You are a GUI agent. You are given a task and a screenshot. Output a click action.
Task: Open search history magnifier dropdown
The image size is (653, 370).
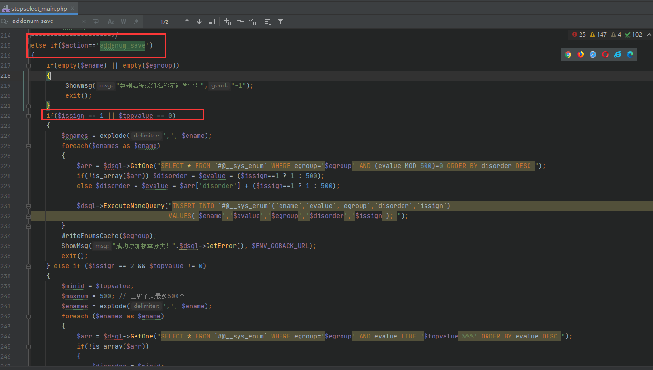pyautogui.click(x=5, y=21)
